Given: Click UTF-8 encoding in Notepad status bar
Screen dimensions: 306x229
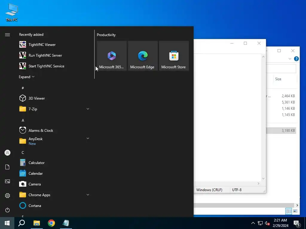Looking at the screenshot, I should point(237,190).
